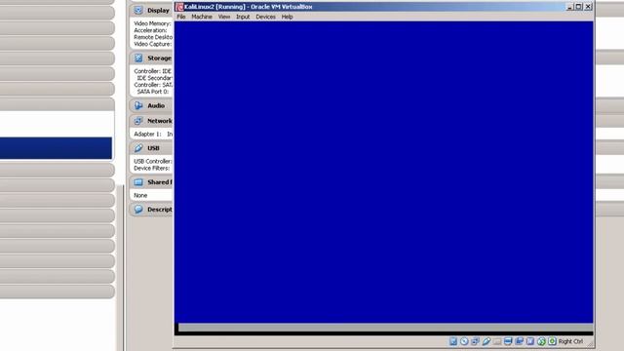The height and width of the screenshot is (351, 624).
Task: Open the Display settings header link
Action: point(158,11)
